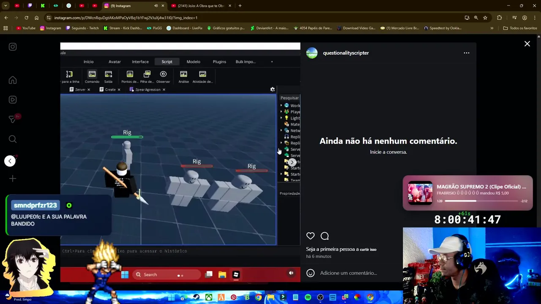Switch to the Twitch pinned tab
The image size is (541, 304).
(30, 6)
